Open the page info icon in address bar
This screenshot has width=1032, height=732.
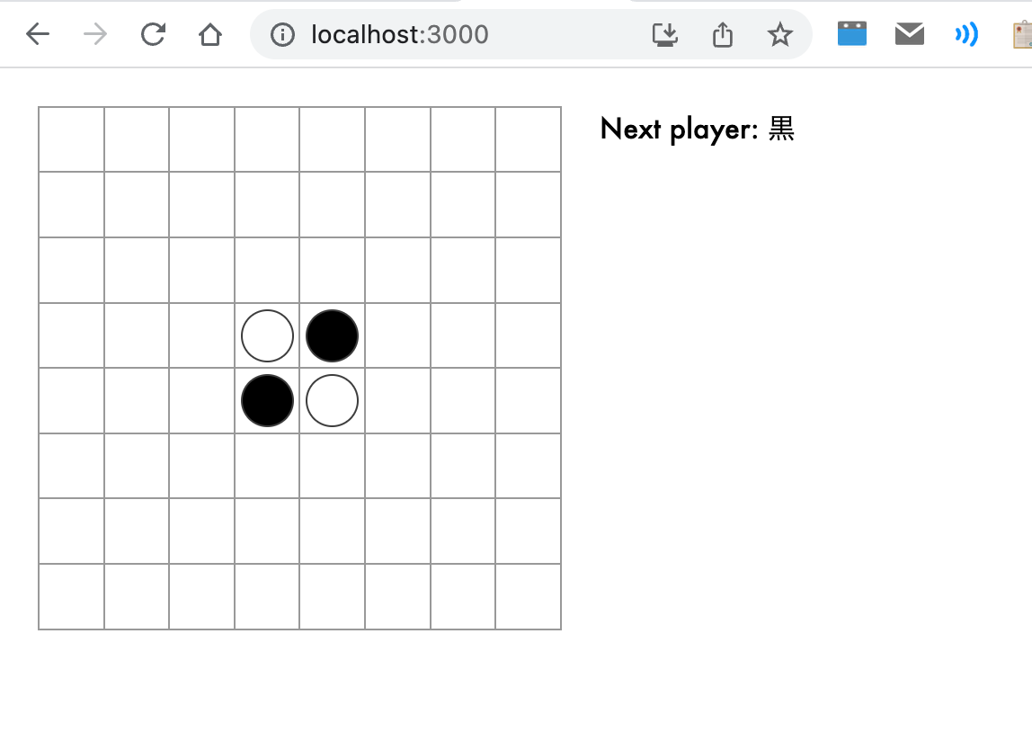tap(283, 34)
